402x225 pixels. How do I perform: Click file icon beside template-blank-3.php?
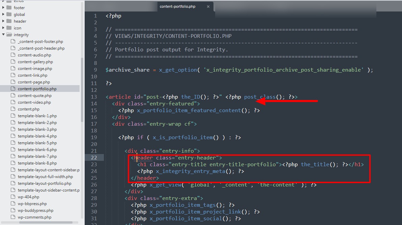tap(13, 129)
